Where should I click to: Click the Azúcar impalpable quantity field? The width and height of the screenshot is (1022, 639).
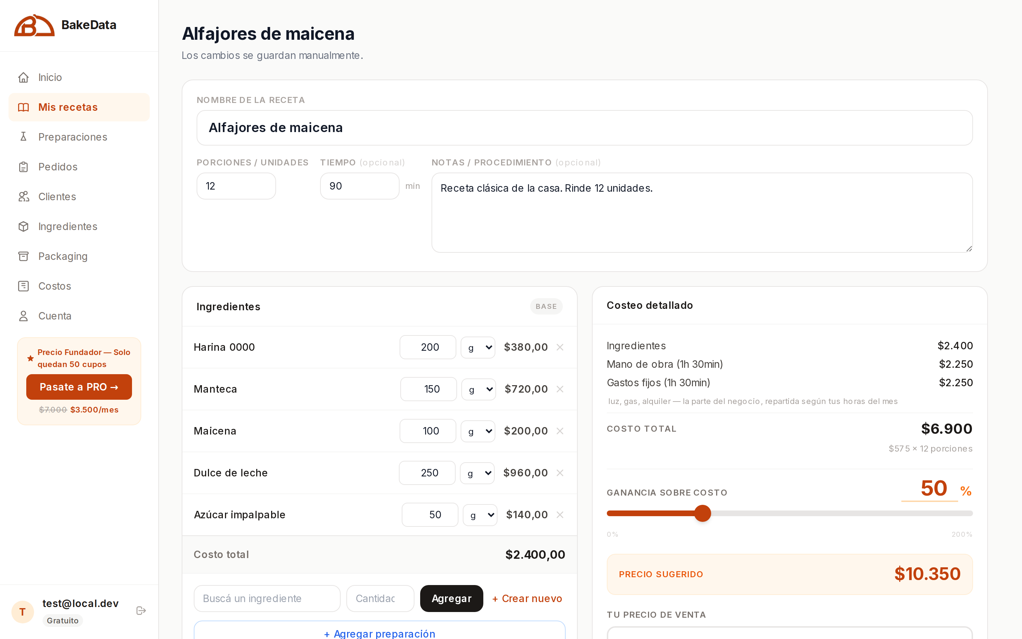pyautogui.click(x=430, y=514)
